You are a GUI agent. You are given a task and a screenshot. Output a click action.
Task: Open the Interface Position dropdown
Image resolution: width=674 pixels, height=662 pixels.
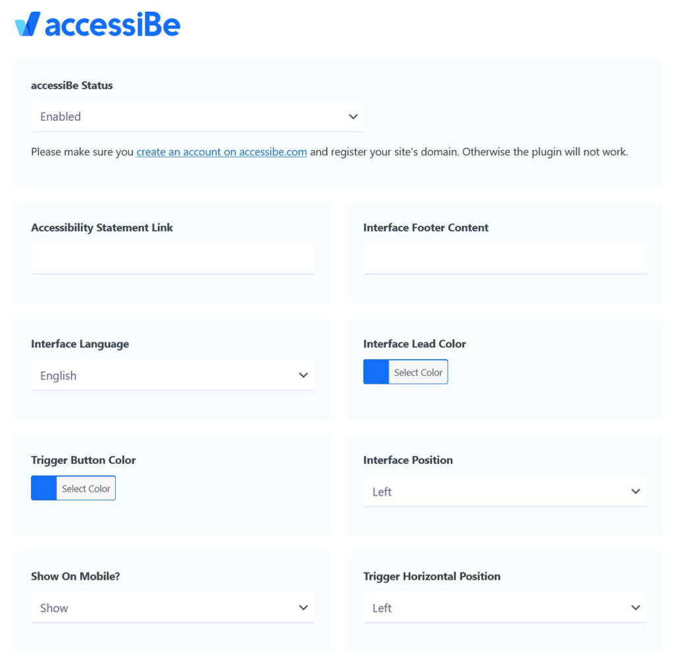click(505, 491)
